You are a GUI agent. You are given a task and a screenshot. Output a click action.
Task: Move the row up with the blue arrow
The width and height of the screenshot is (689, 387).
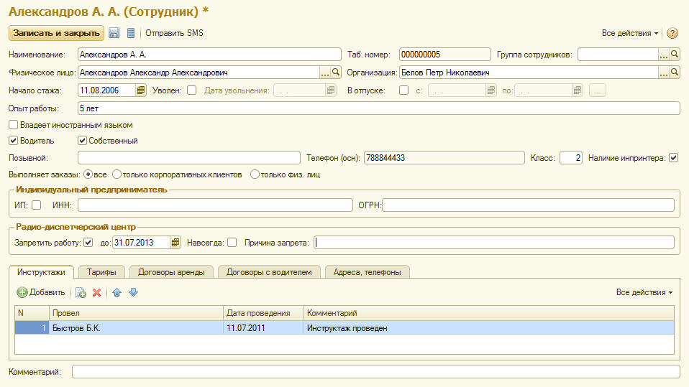(x=117, y=292)
